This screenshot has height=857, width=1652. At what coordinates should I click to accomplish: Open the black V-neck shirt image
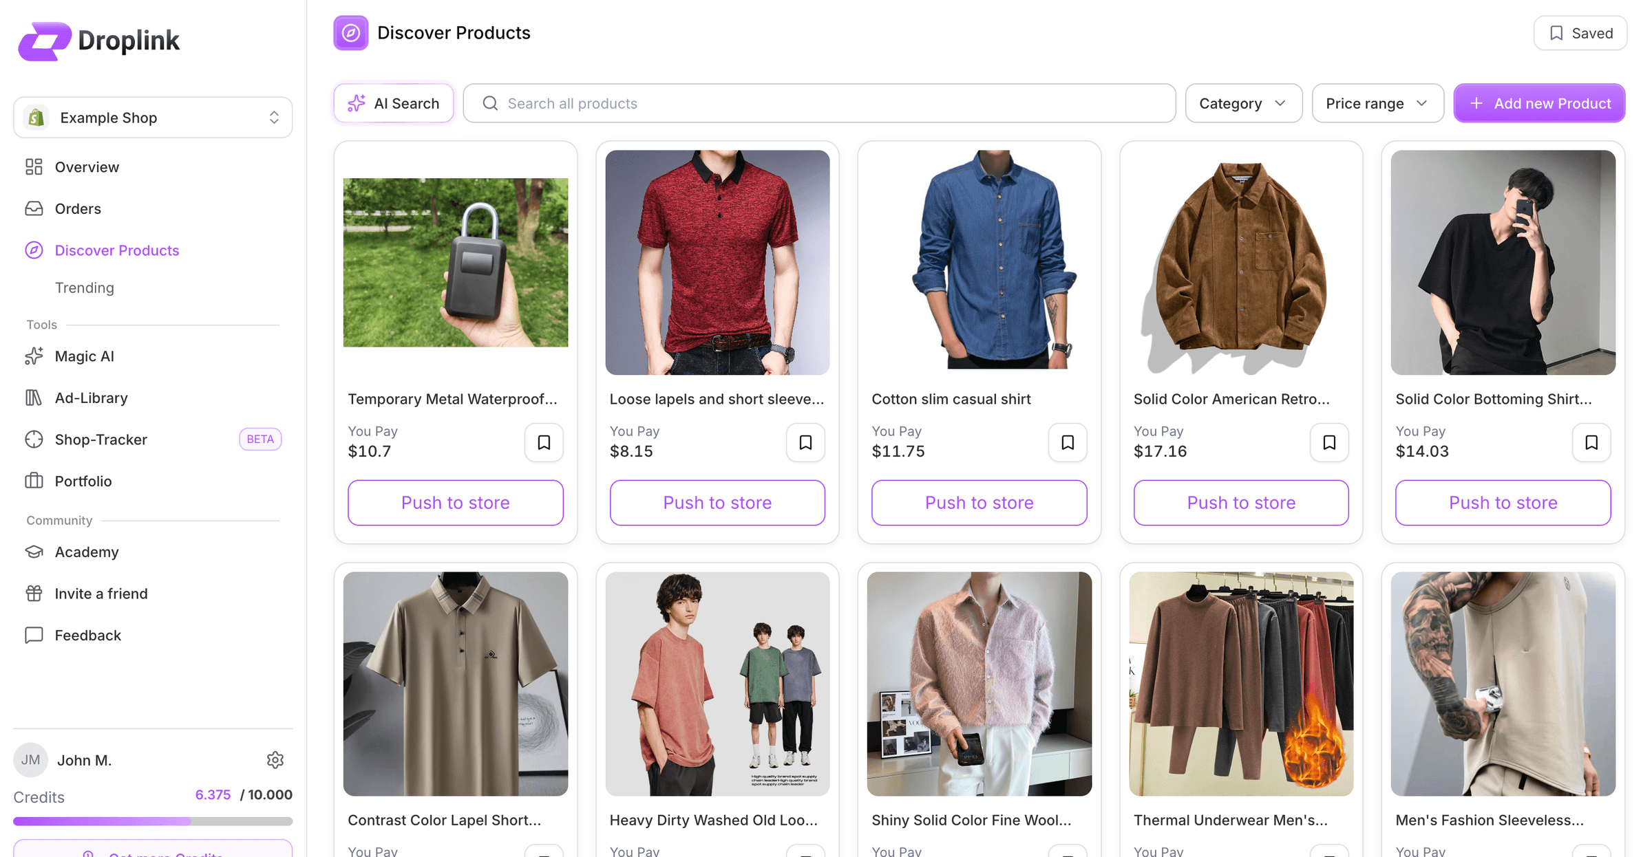coord(1503,263)
